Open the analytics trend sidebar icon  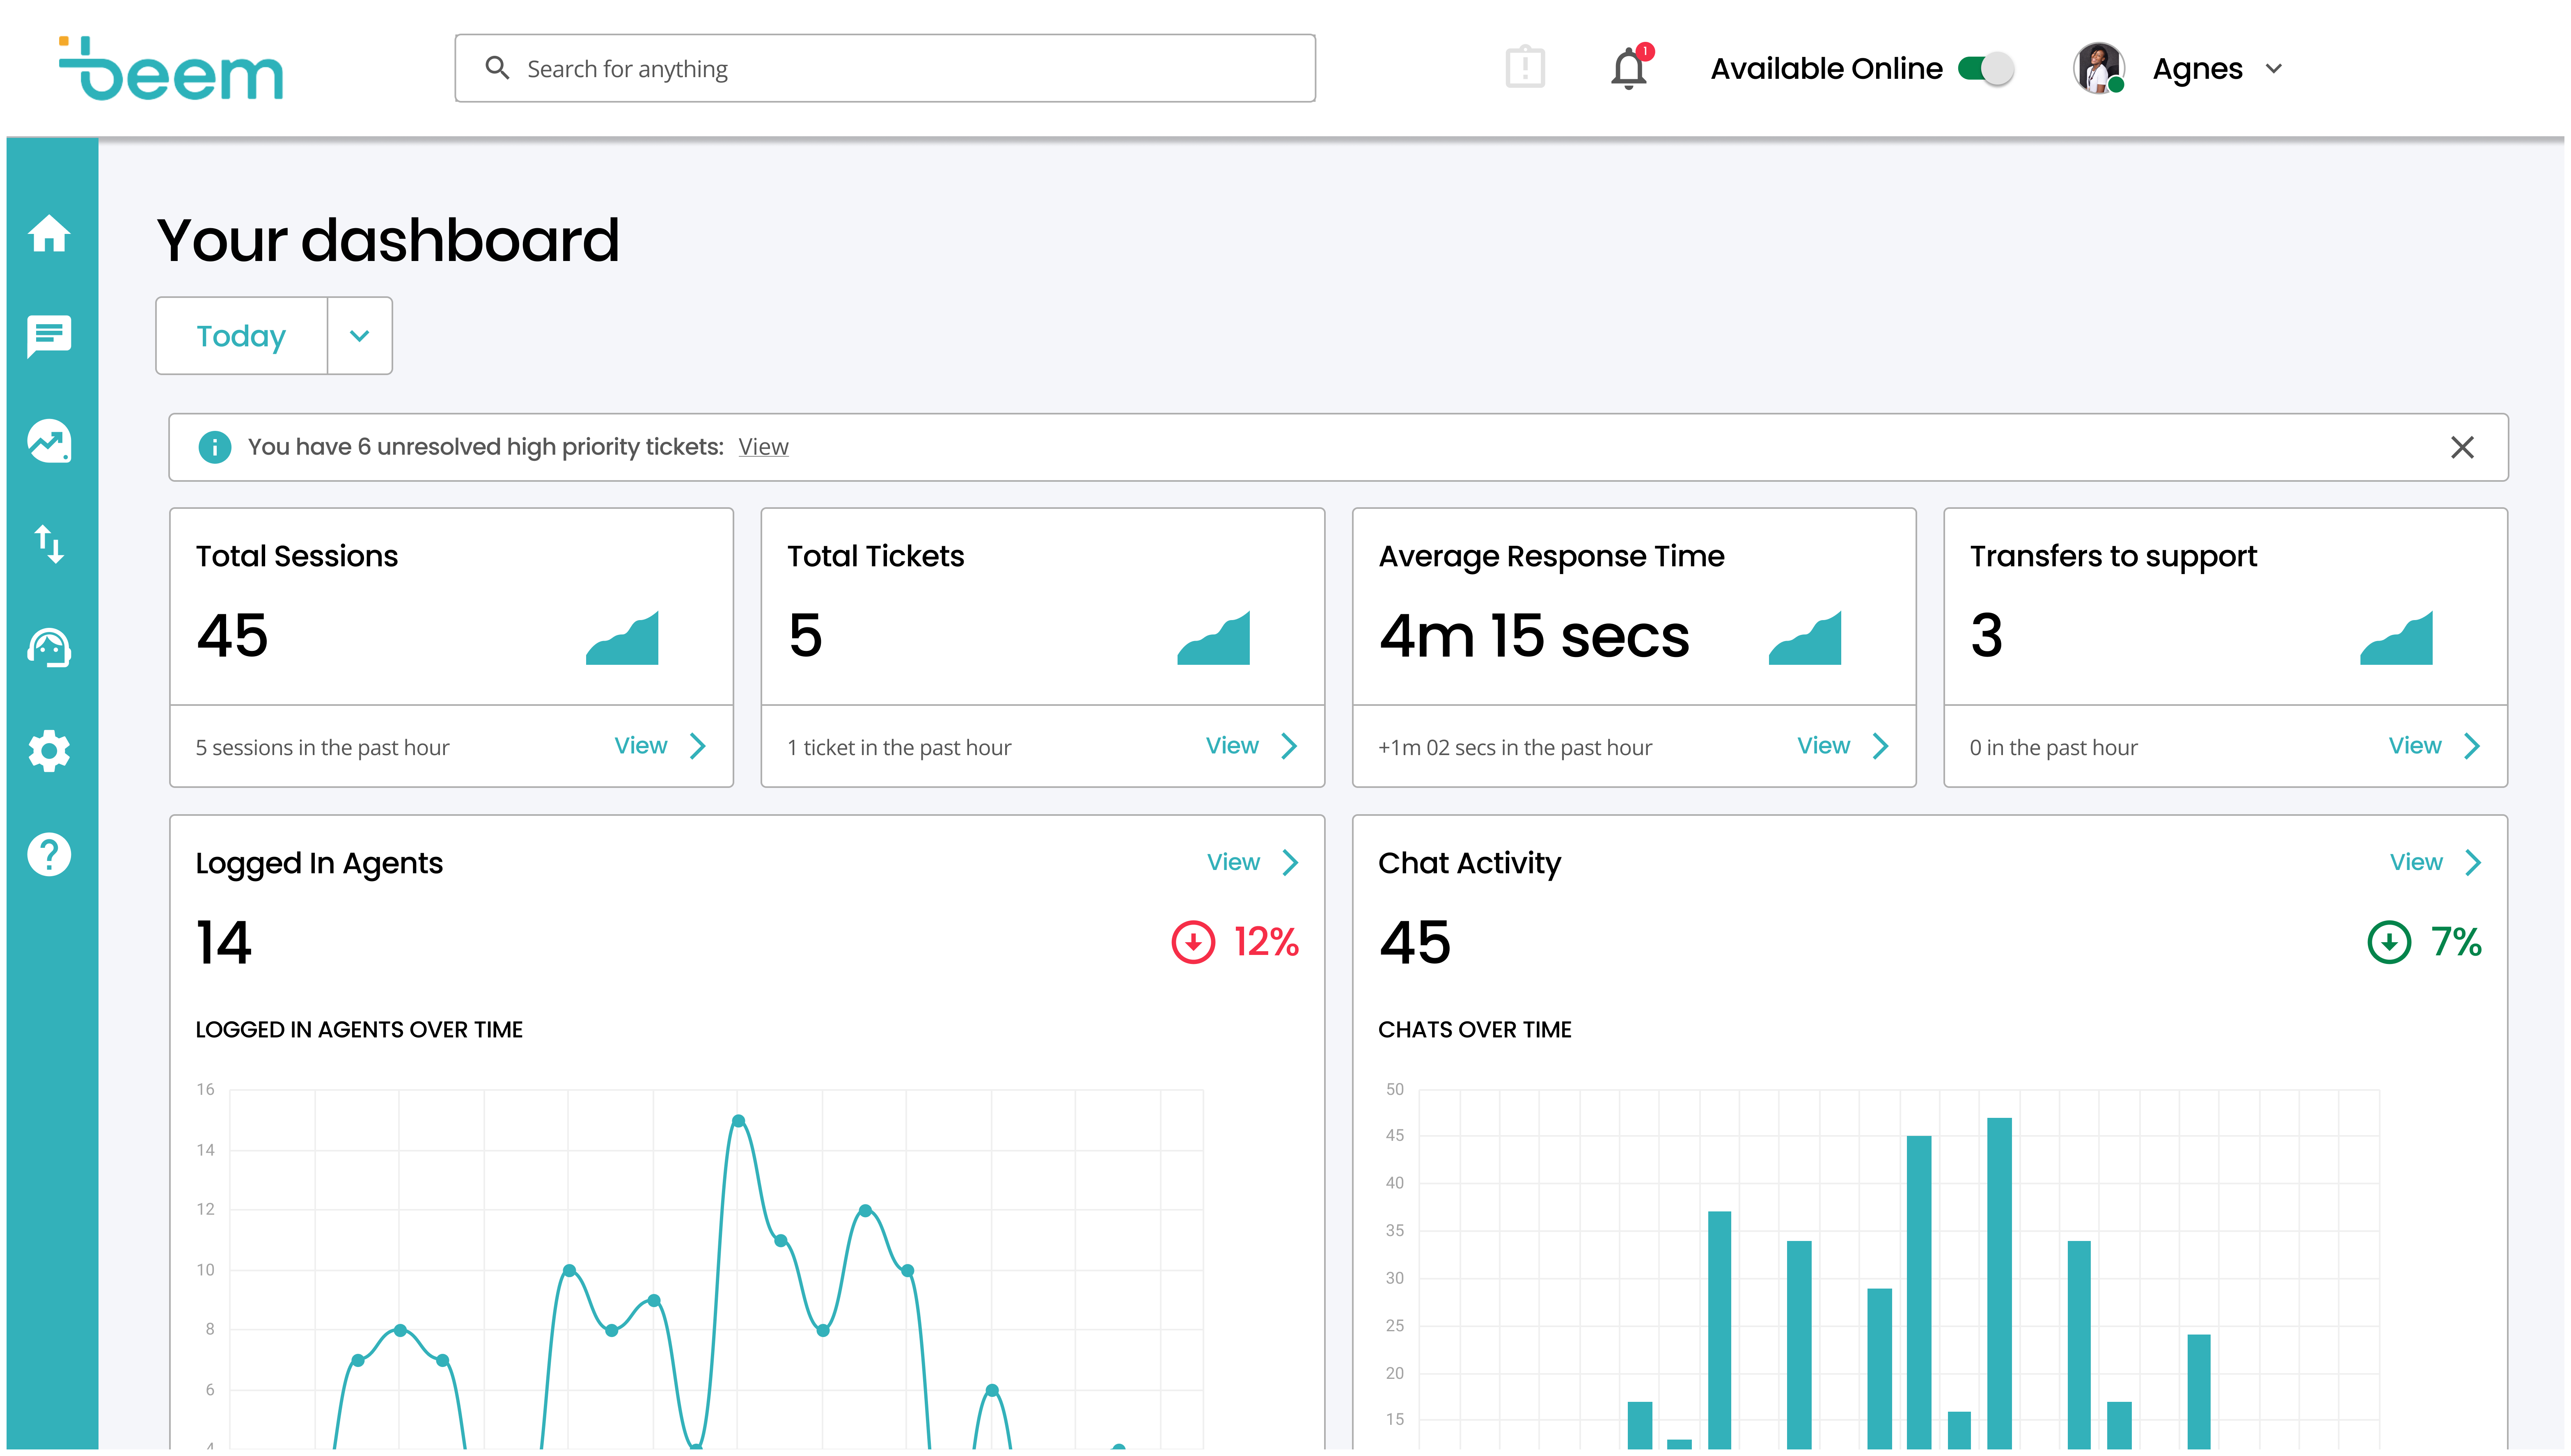tap(49, 441)
